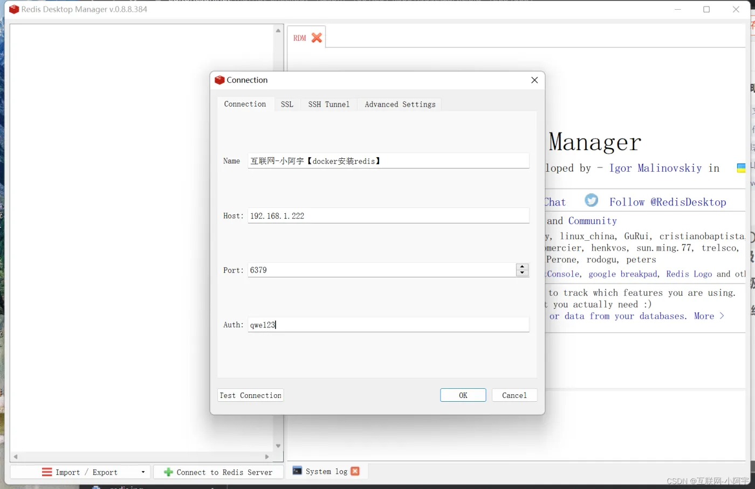Click the Name input field
The width and height of the screenshot is (755, 489).
pyautogui.click(x=388, y=161)
